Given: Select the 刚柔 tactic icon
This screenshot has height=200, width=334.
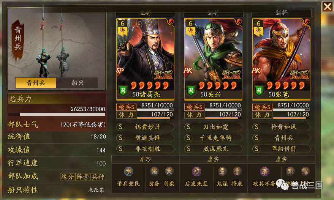Looking at the screenshot, I should [169, 172].
